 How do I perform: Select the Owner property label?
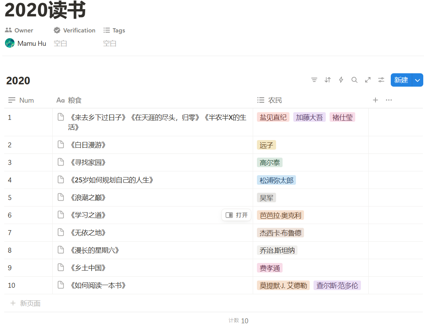19,30
